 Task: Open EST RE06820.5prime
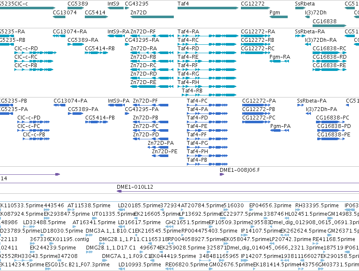[x=169, y=269]
